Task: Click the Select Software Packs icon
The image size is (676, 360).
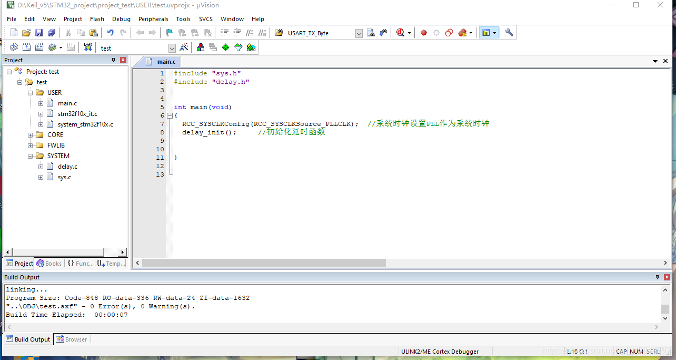Action: (x=238, y=47)
